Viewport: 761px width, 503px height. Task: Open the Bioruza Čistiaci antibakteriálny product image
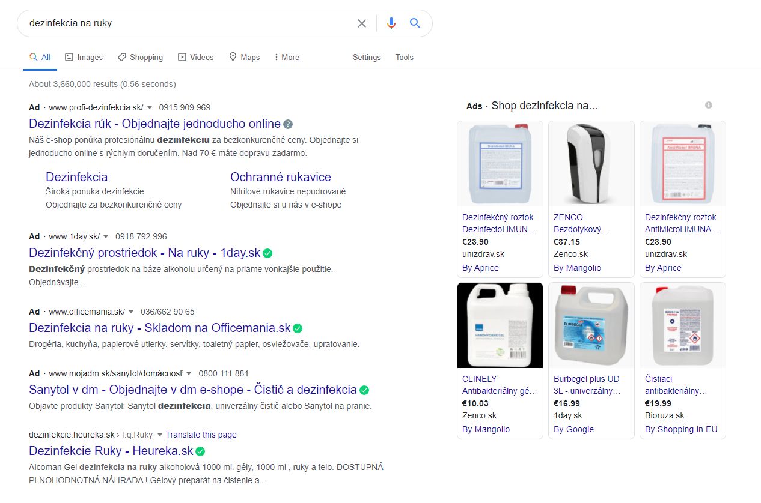pyautogui.click(x=683, y=325)
